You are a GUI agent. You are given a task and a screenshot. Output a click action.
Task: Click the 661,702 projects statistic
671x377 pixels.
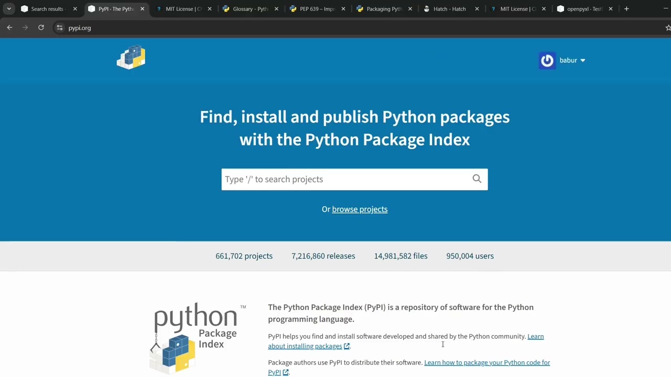[244, 256]
